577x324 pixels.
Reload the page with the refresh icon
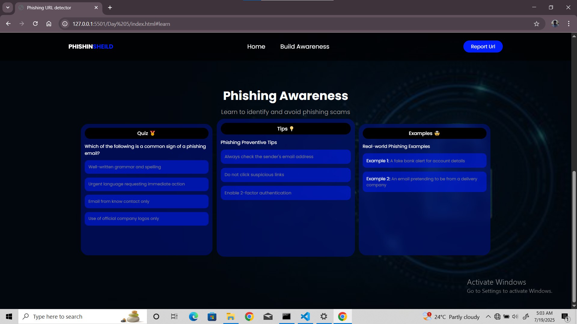tap(35, 24)
